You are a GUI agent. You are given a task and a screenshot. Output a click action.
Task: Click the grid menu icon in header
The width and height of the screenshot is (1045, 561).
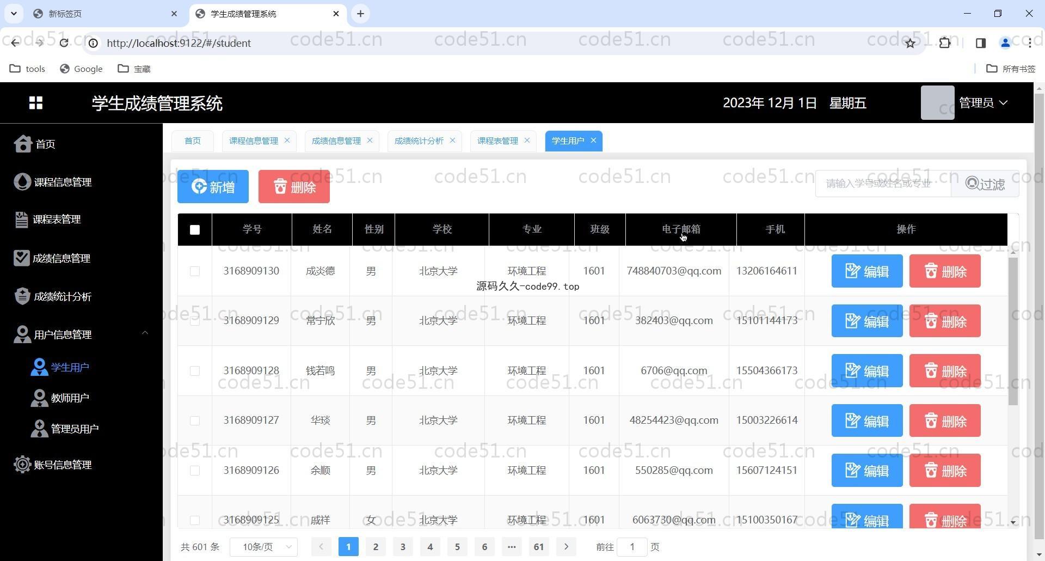point(36,103)
